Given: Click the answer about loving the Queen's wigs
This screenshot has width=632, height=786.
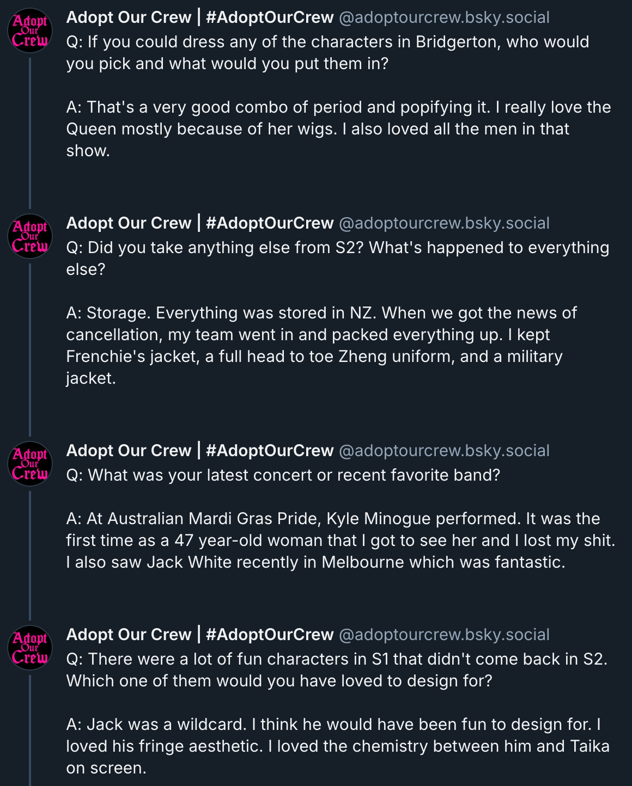Looking at the screenshot, I should point(338,129).
